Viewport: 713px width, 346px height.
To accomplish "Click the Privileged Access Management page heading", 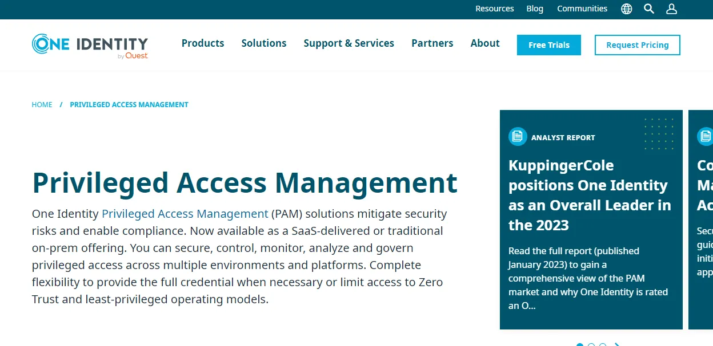I will (245, 183).
